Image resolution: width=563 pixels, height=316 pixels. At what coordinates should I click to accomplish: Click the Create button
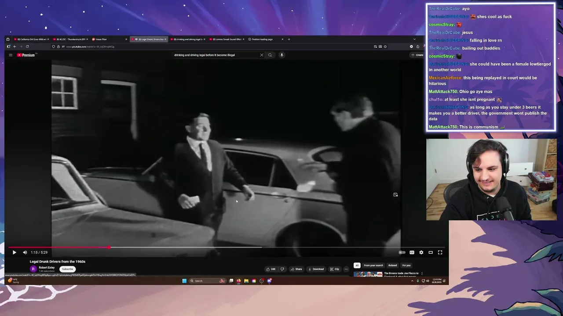[x=417, y=55]
